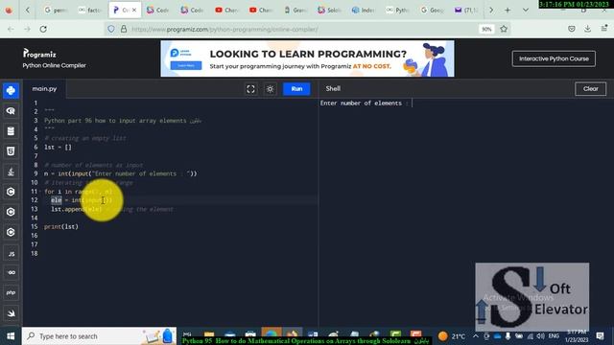This screenshot has width=614, height=345.
Task: Run the Python code
Action: pyautogui.click(x=296, y=89)
